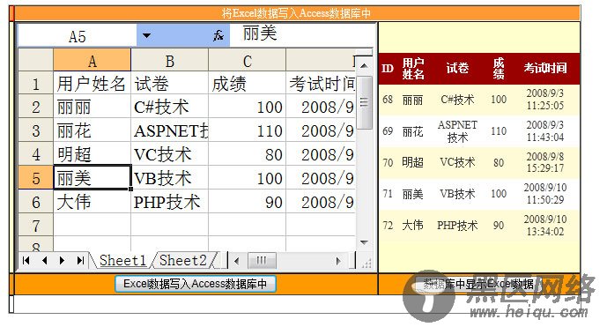Image resolution: width=607 pixels, height=327 pixels.
Task: Select spreadsheet cell VC技术
Action: click(x=169, y=154)
